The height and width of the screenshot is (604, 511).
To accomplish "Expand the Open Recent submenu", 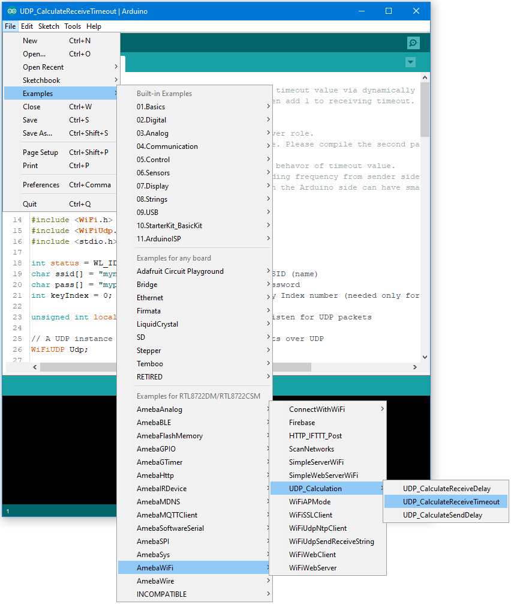I will [x=61, y=67].
